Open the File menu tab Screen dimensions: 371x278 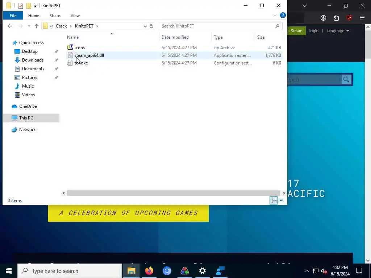click(13, 16)
